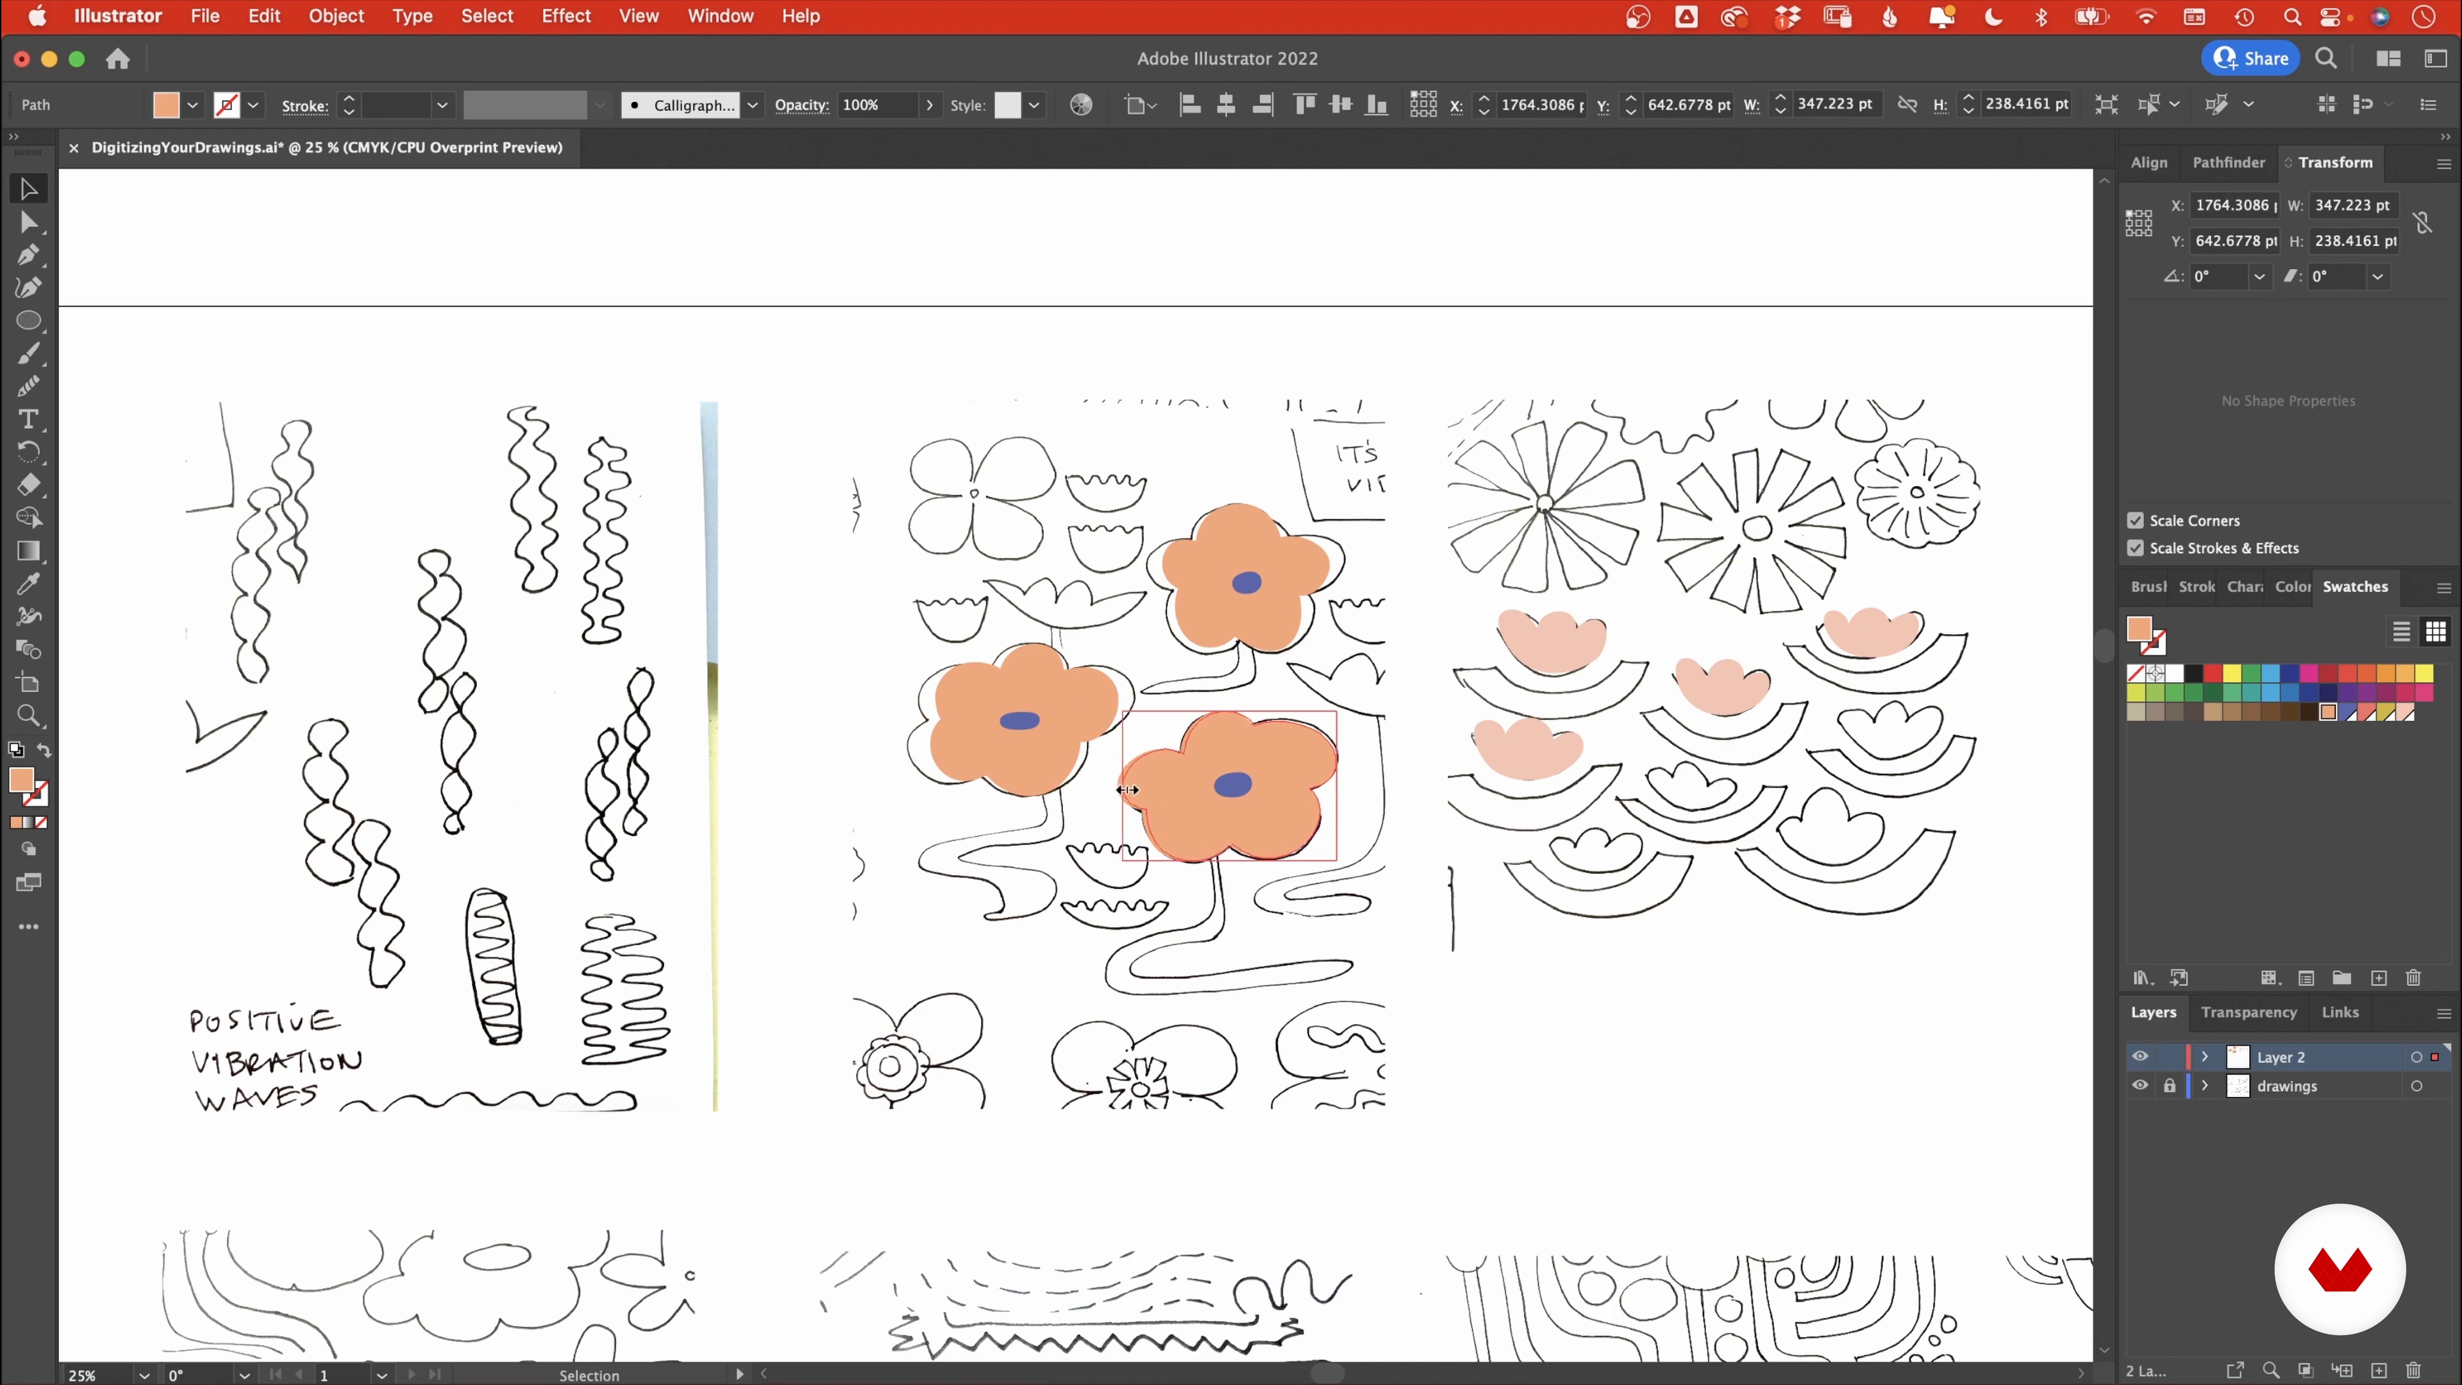Click the macOS Spotlight search icon
This screenshot has width=2462, height=1385.
point(2292,16)
